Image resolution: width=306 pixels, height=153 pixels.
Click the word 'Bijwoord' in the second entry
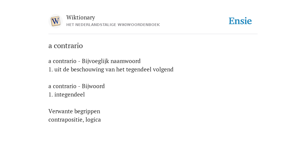coord(93,86)
